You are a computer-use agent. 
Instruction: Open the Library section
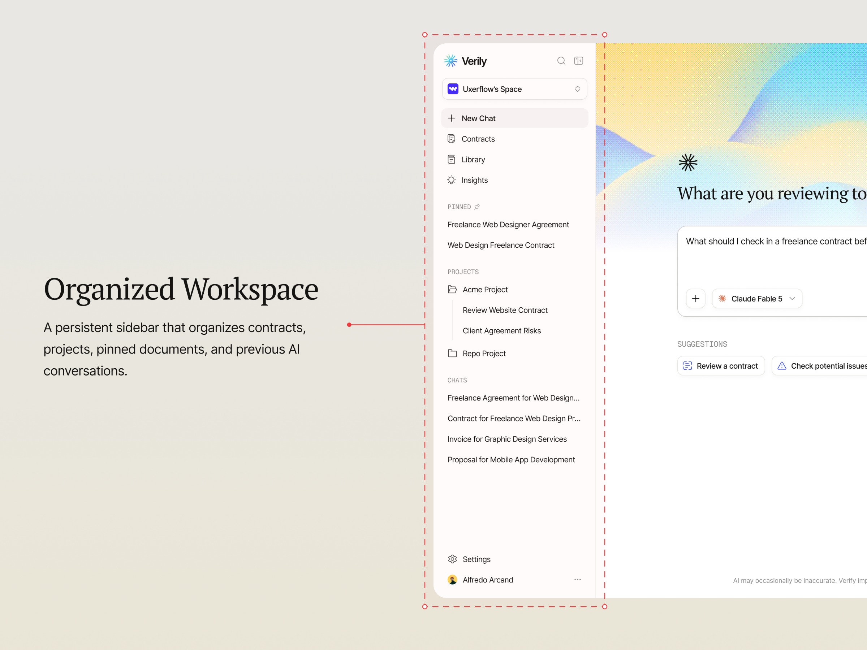514,160
